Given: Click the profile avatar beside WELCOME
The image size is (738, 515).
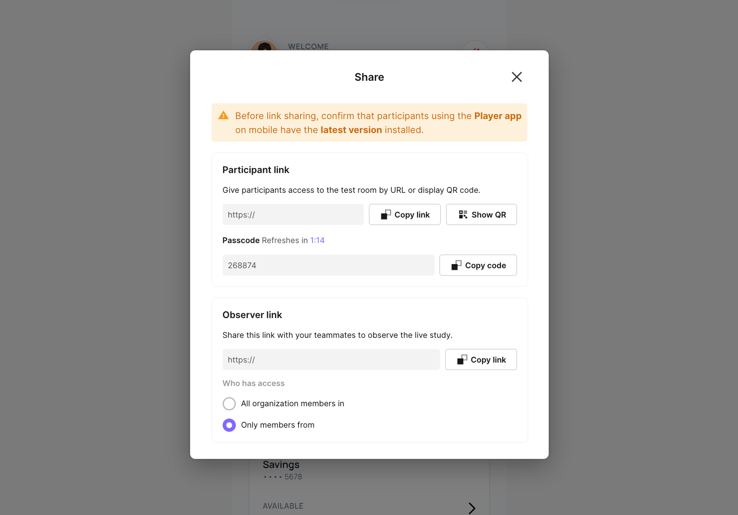Looking at the screenshot, I should tap(264, 45).
